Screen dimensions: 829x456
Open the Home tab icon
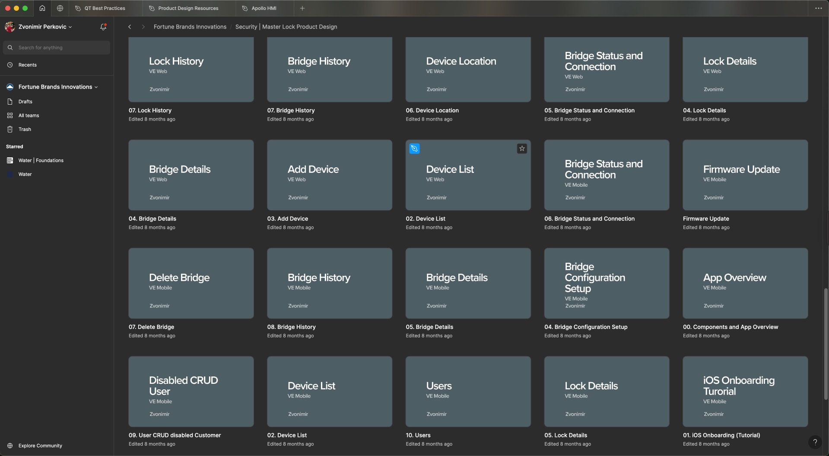point(42,8)
